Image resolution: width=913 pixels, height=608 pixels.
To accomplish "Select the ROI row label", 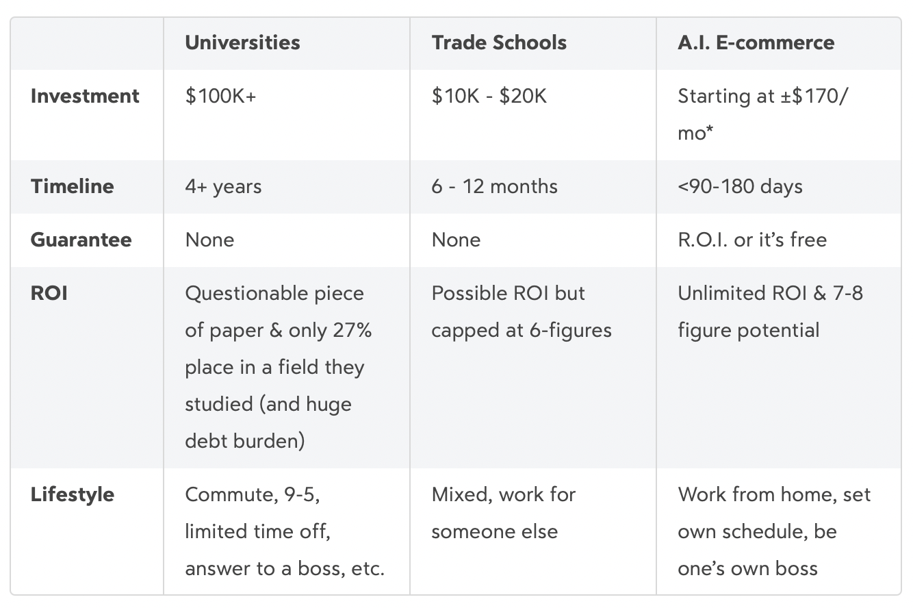I will pos(49,293).
